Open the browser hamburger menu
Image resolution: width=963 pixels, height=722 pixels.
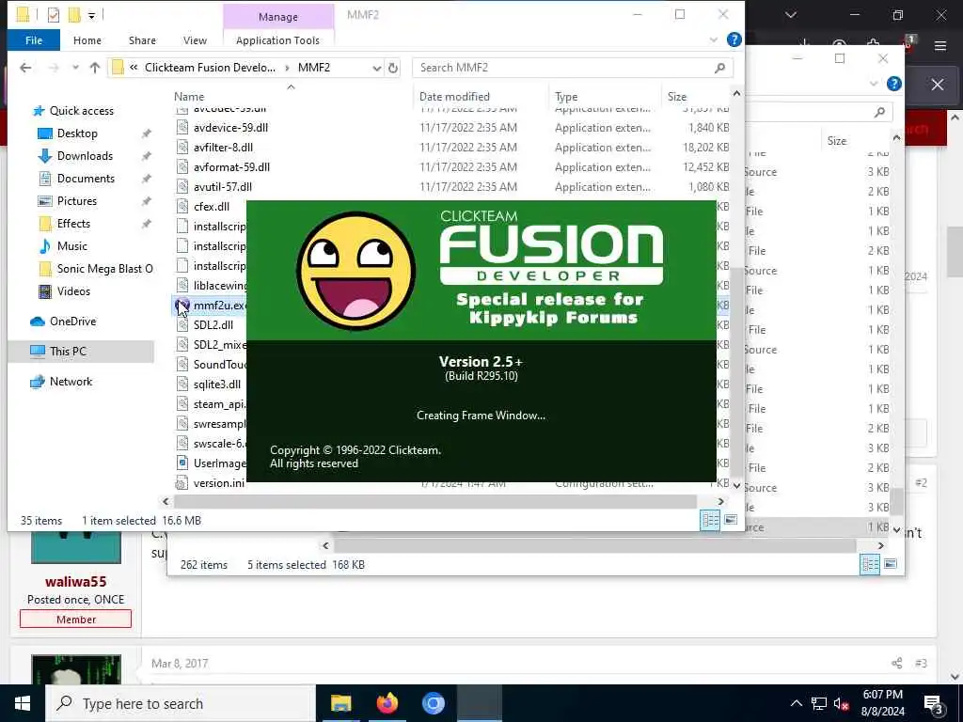point(940,45)
